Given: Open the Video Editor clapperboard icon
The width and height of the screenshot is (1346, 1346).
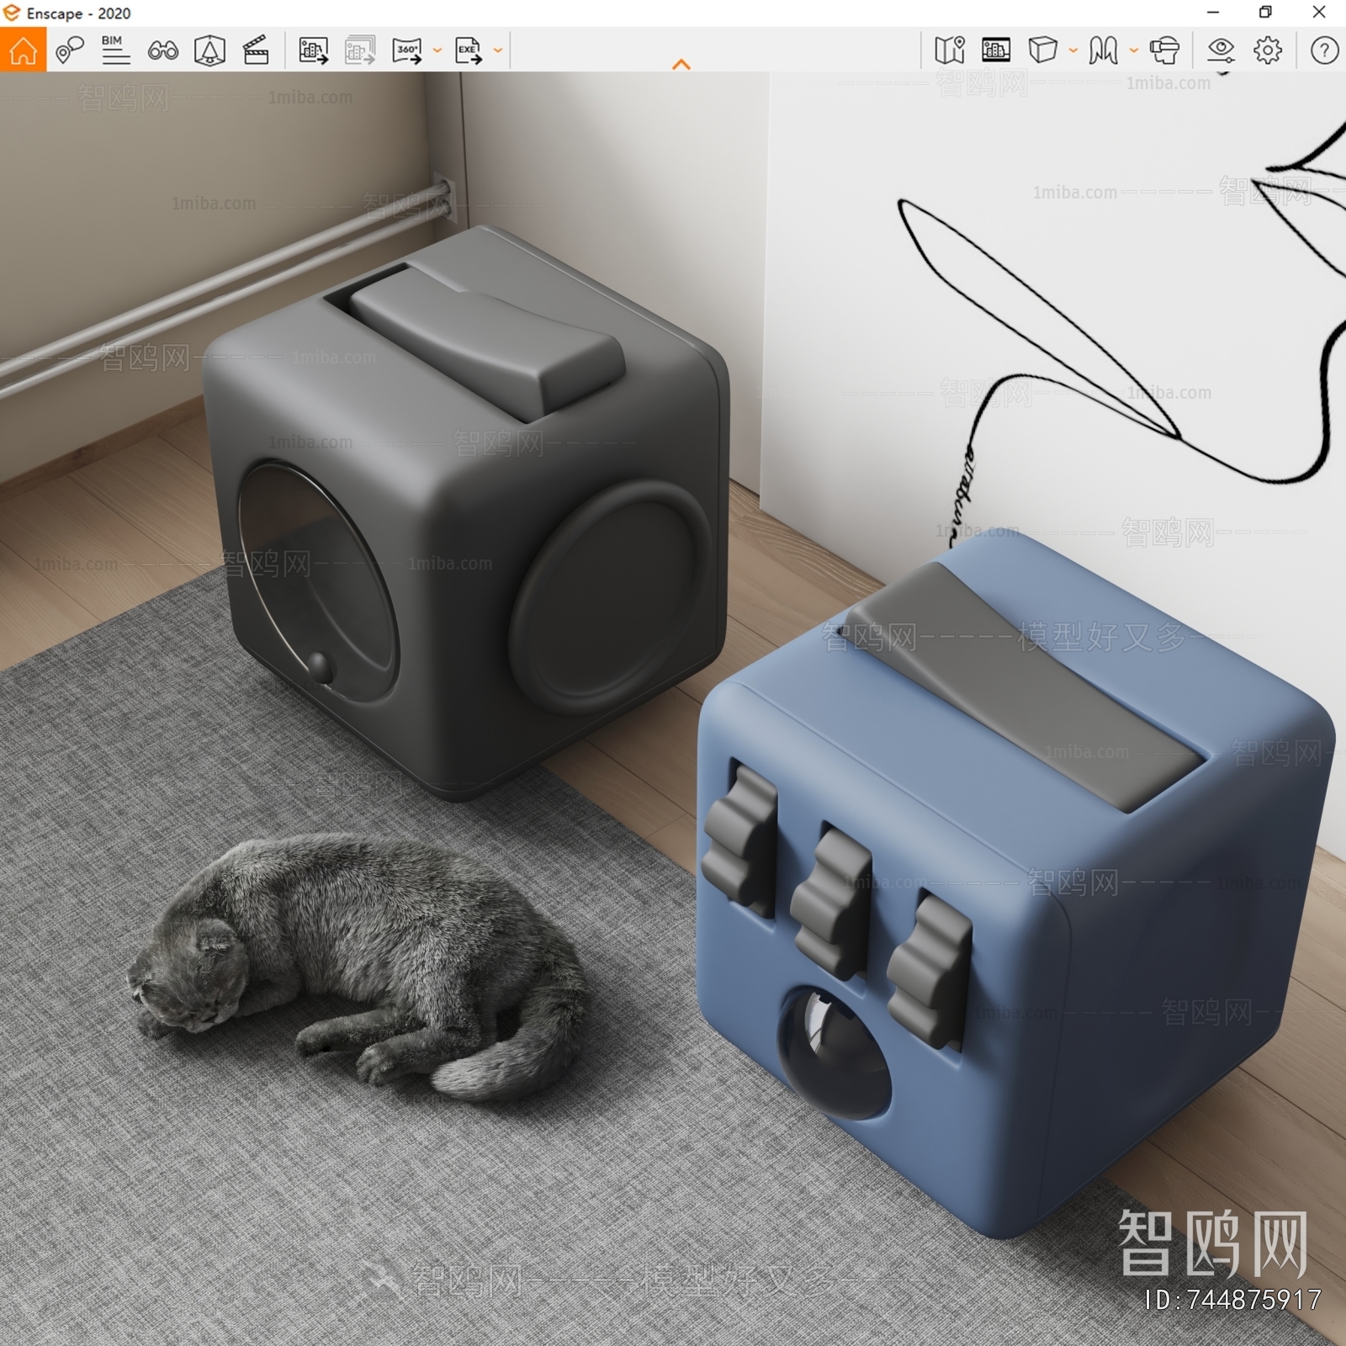Looking at the screenshot, I should point(256,50).
